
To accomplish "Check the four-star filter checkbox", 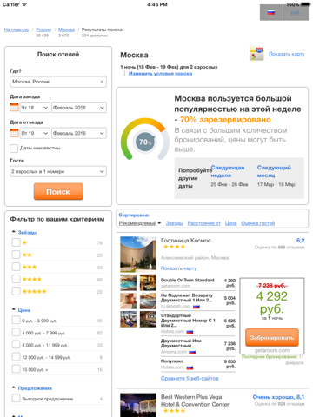I will pyautogui.click(x=16, y=279).
